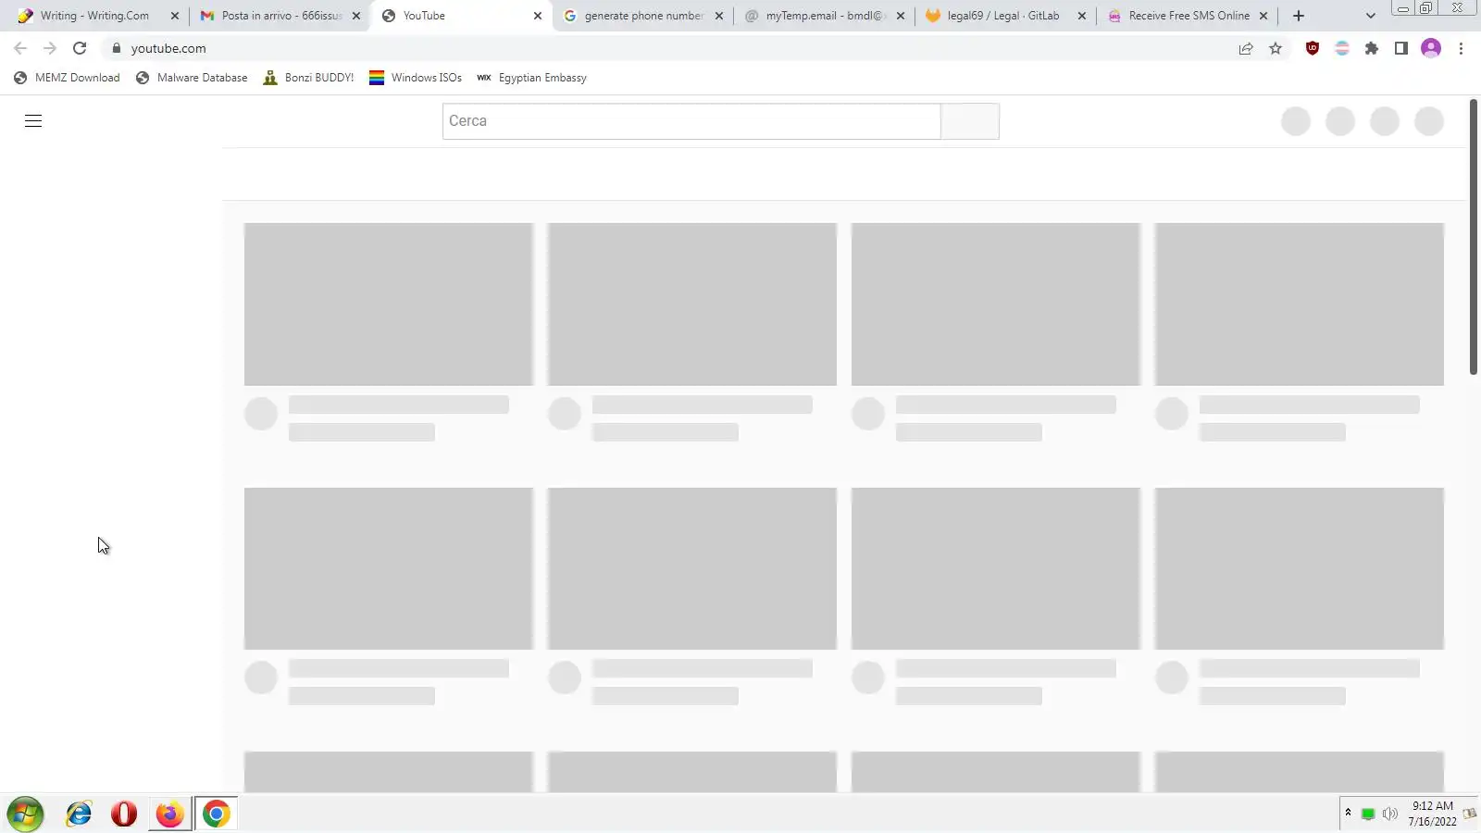This screenshot has width=1481, height=833.
Task: Switch to the Writing - Writing.Com tab
Action: (x=94, y=16)
